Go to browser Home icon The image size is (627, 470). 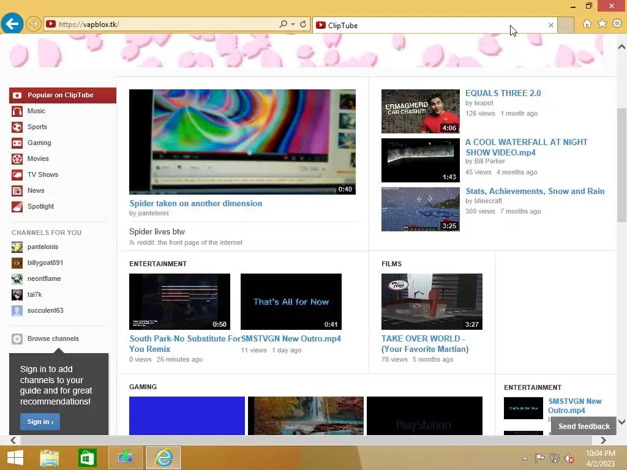pos(587,24)
